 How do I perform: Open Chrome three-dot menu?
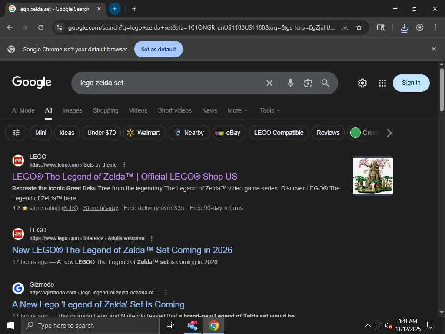point(435,27)
